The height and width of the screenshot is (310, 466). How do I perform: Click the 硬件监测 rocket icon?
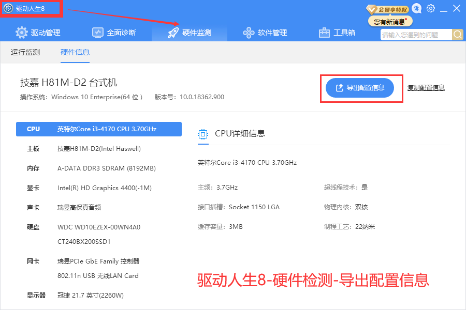173,33
